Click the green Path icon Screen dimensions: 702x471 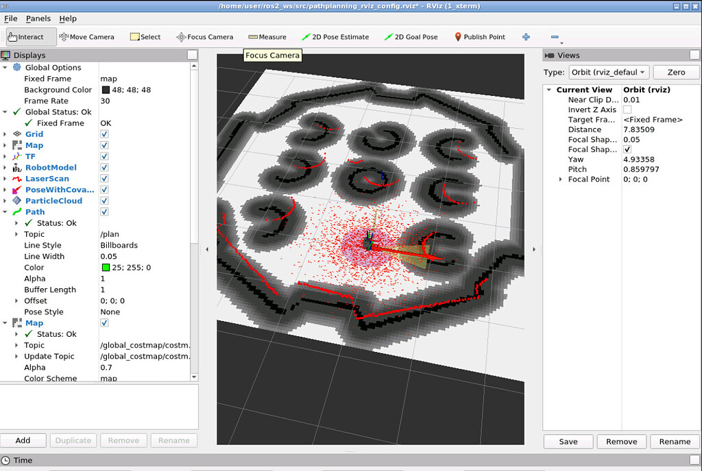click(17, 212)
